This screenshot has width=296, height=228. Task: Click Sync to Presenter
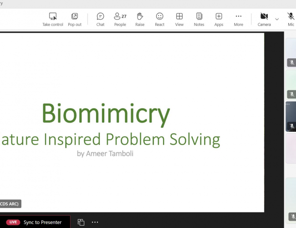click(42, 222)
